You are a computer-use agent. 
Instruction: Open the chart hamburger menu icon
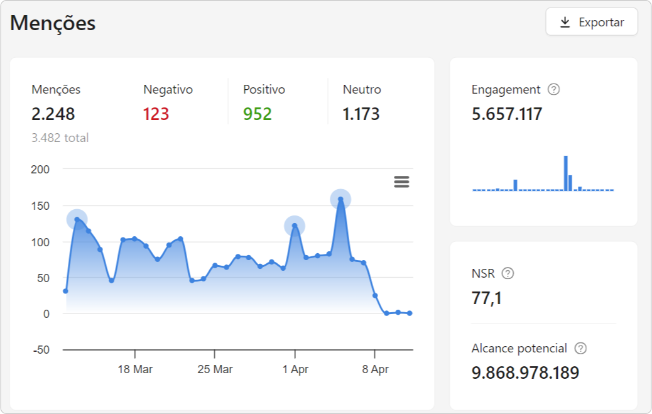[x=401, y=182]
